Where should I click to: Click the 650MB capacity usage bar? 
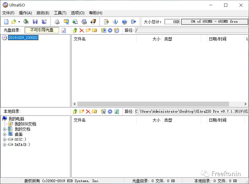[214, 22]
